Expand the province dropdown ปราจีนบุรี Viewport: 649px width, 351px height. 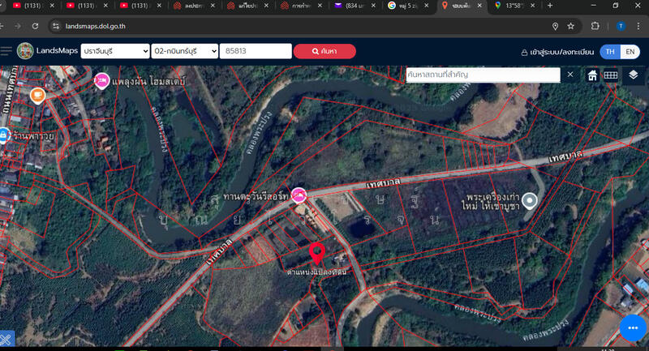point(115,51)
